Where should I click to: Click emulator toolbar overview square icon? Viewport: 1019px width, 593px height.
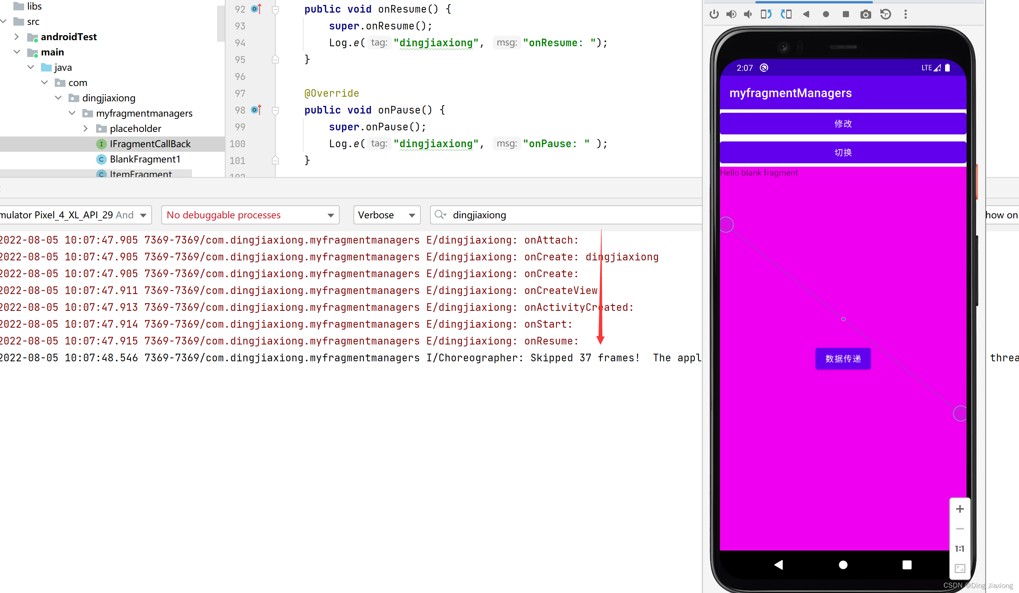point(846,14)
